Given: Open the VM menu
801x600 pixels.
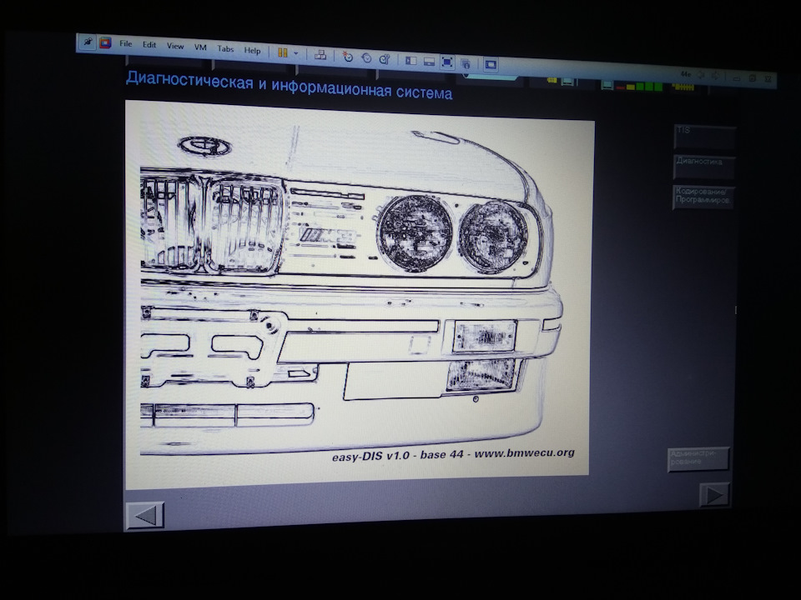Looking at the screenshot, I should (200, 47).
